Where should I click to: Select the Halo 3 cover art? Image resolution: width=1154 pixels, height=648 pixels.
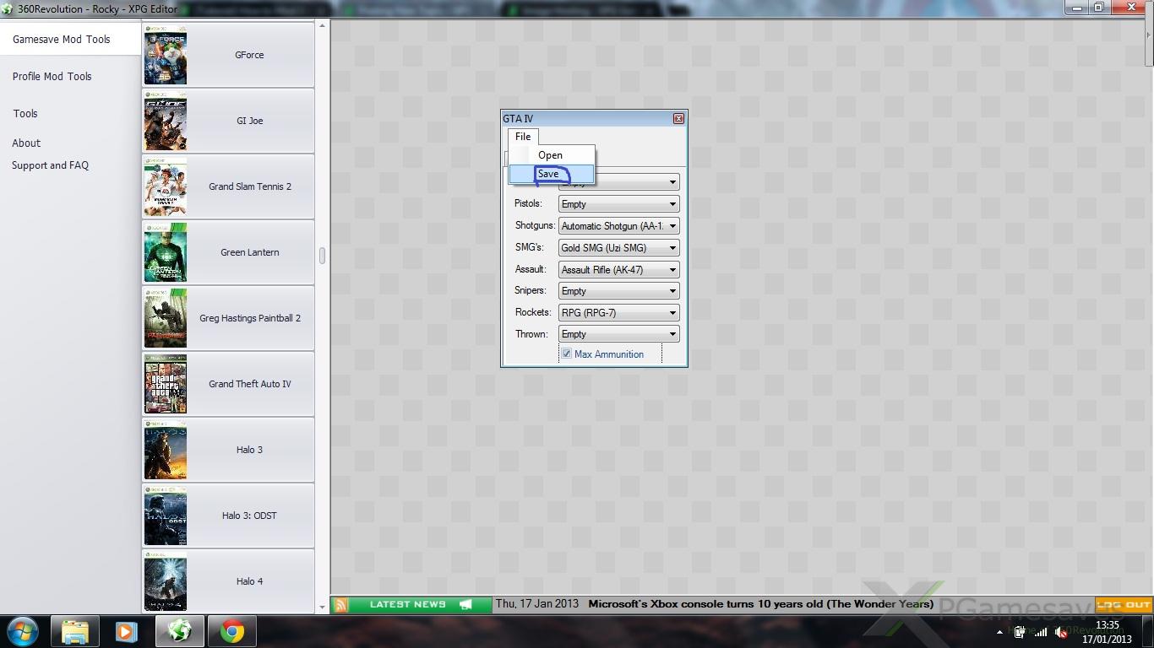pos(166,450)
